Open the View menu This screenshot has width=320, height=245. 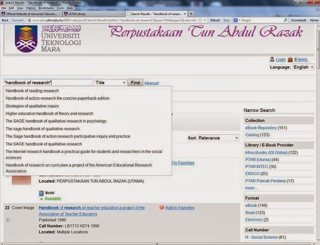20,8
